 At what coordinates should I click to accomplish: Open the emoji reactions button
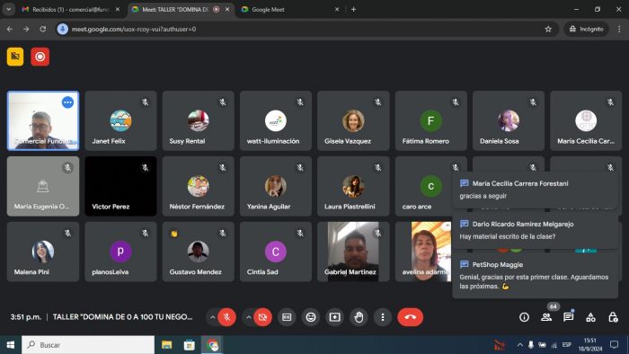click(311, 317)
